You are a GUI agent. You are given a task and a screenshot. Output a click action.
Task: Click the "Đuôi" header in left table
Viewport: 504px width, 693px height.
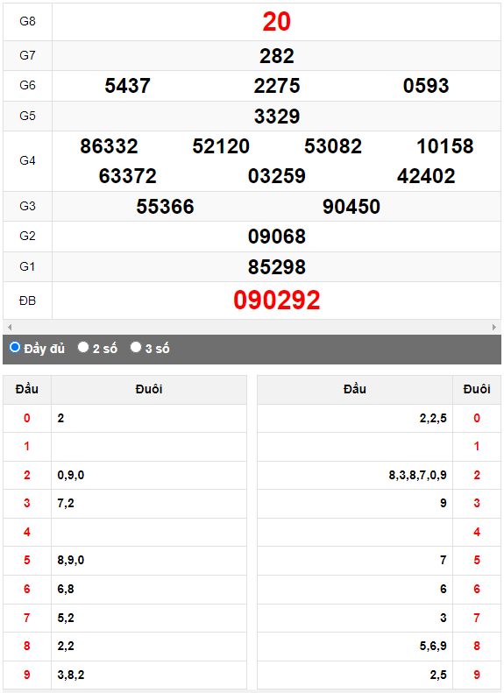[x=149, y=389]
